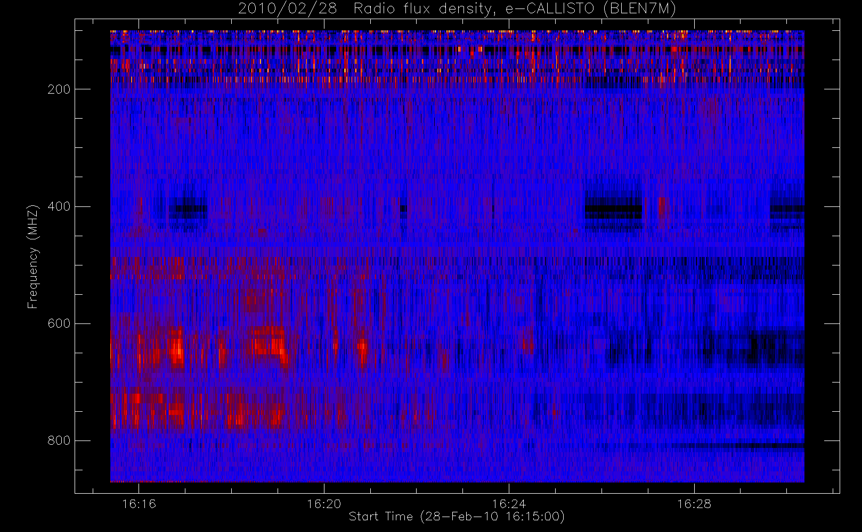Click the 16:28 time tick label
The image size is (862, 532).
pyautogui.click(x=694, y=504)
